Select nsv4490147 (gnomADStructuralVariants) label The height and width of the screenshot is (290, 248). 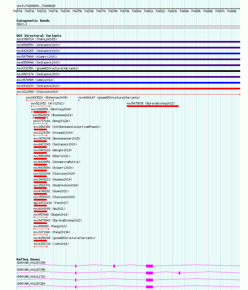click(x=109, y=98)
